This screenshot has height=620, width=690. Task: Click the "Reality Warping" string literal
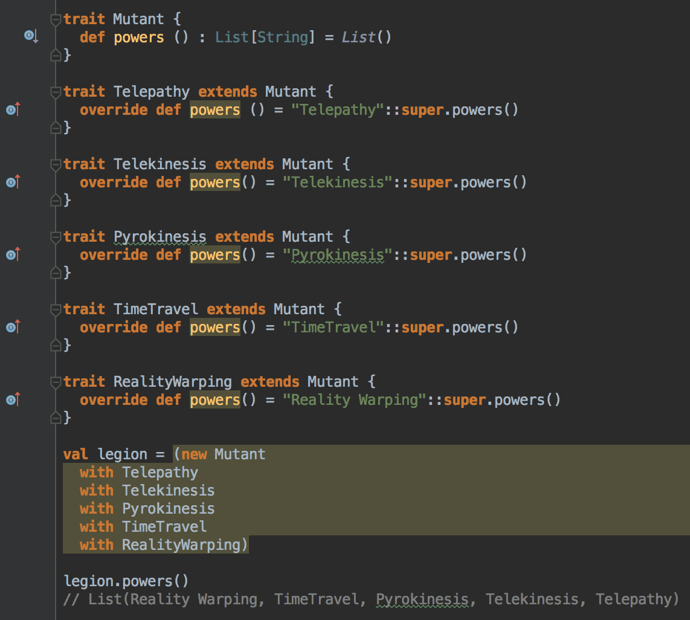pos(355,400)
